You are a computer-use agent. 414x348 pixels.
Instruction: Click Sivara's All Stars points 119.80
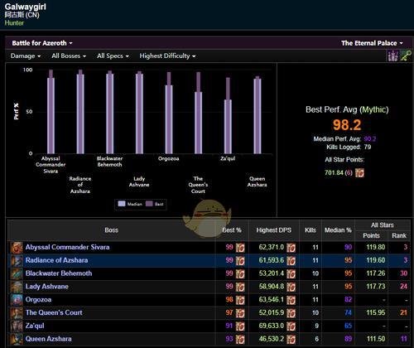tap(376, 247)
